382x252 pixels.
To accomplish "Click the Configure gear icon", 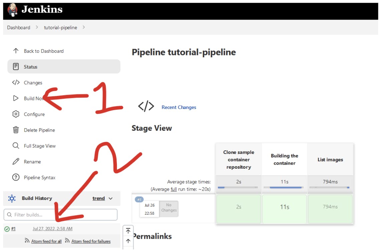I will [x=16, y=114].
